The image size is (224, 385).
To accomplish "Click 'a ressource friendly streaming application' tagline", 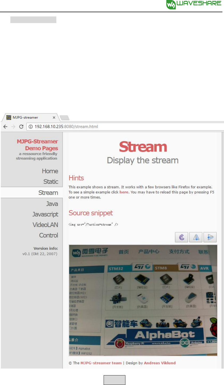I will [37, 156].
